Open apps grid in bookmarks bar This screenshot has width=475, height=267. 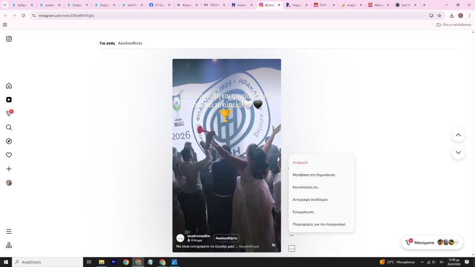(5, 25)
